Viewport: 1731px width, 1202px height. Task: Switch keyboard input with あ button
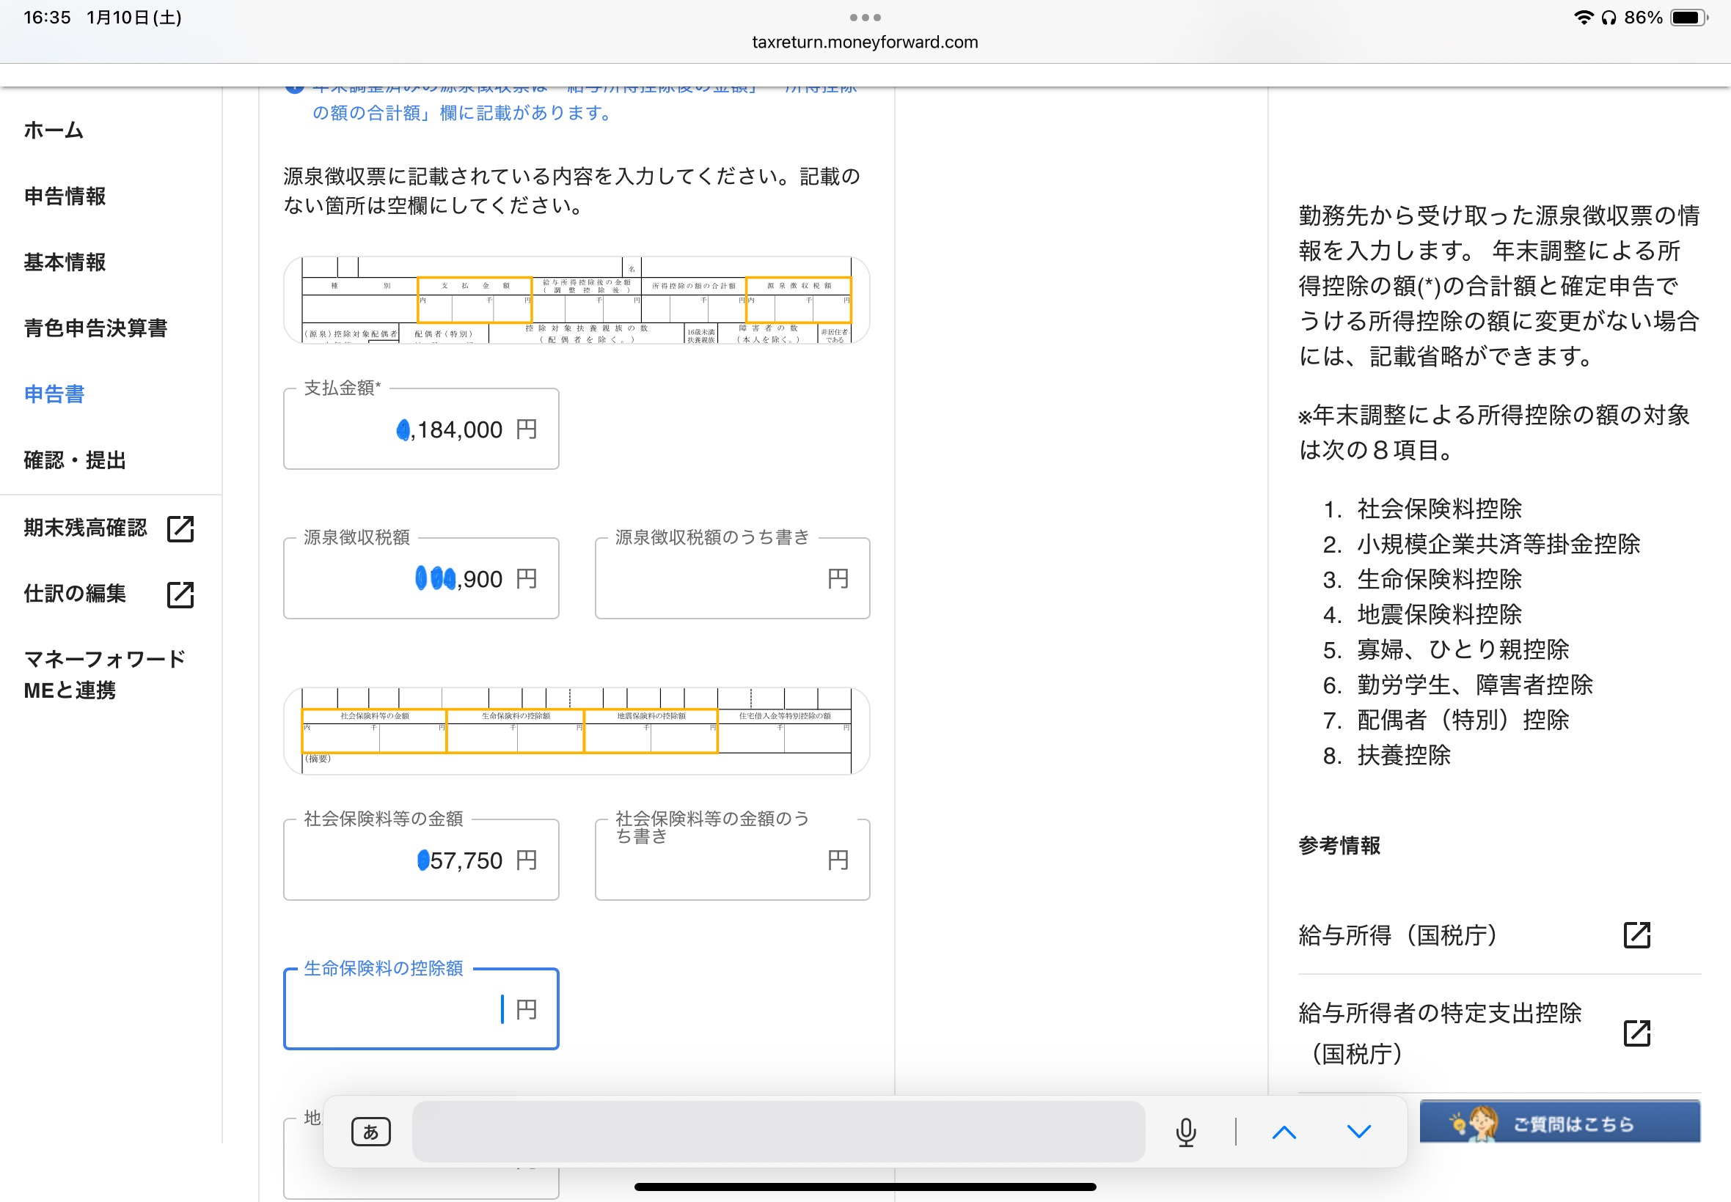point(370,1131)
